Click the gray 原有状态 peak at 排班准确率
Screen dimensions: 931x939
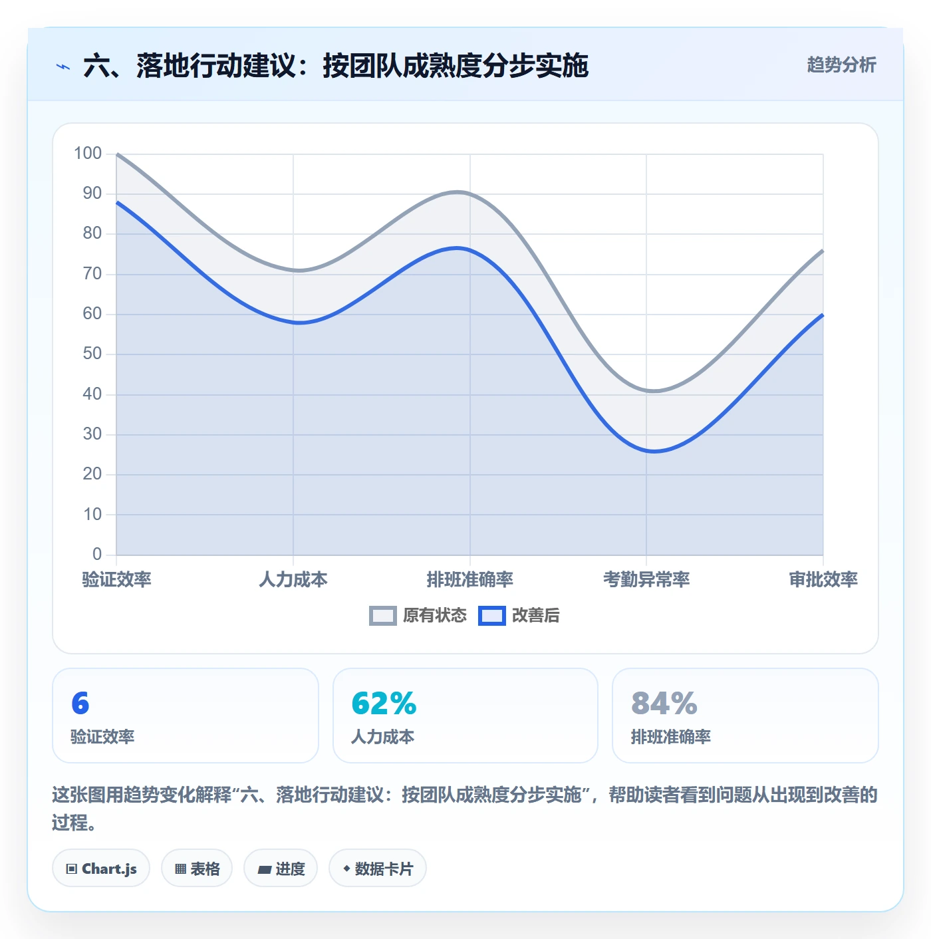[470, 194]
